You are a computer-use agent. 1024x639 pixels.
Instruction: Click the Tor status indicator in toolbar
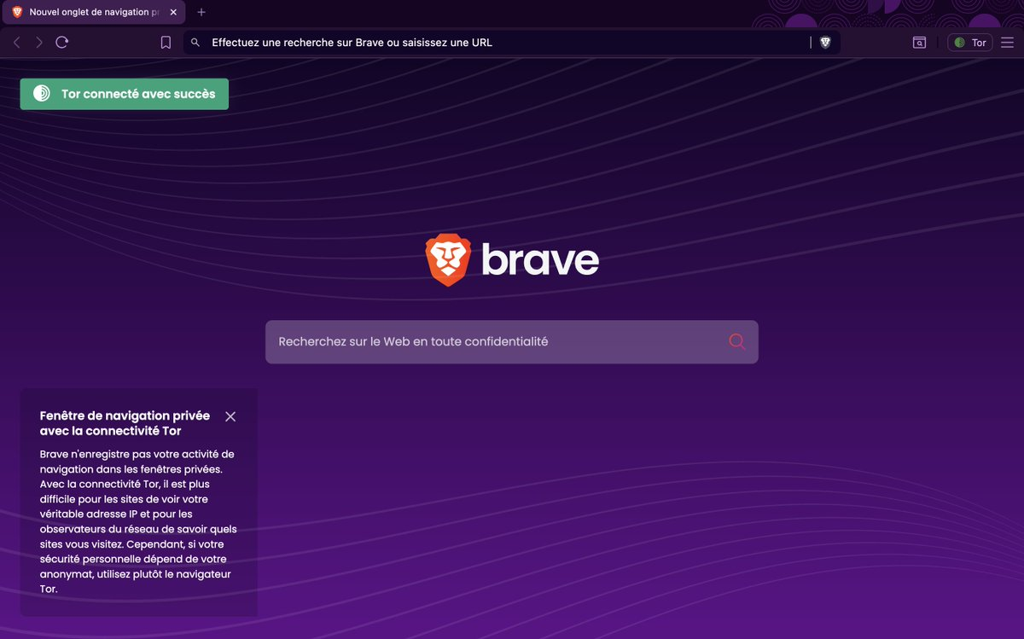tap(970, 43)
